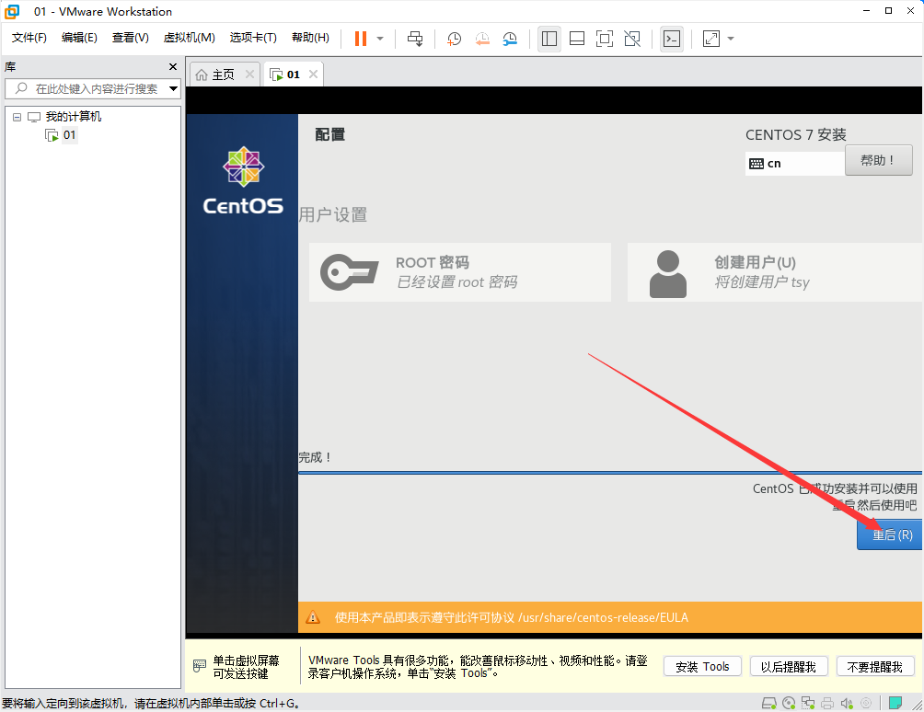Click the 完成! status text
The image size is (924, 712).
pyautogui.click(x=316, y=457)
